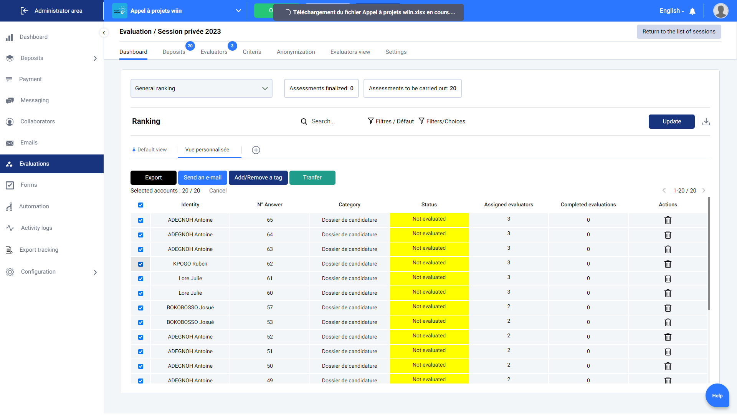Uncheck the Lore Julie answer 61 checkbox

(x=140, y=279)
